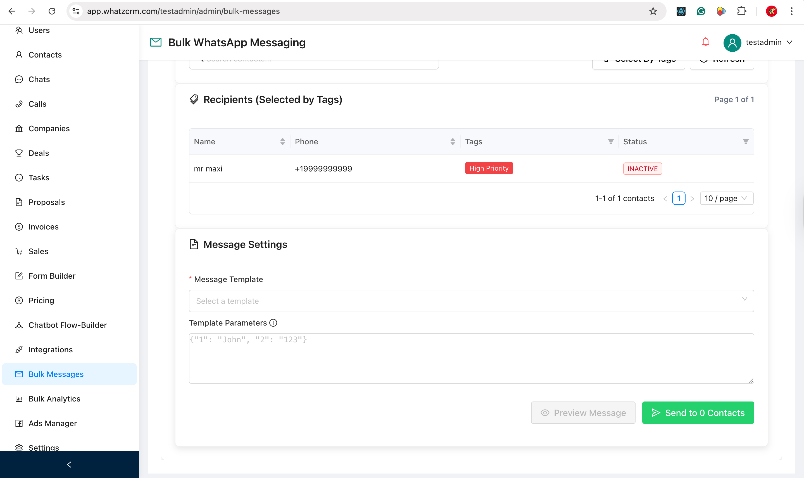Expand the 10 / page size selector
The image size is (804, 478).
pos(726,199)
